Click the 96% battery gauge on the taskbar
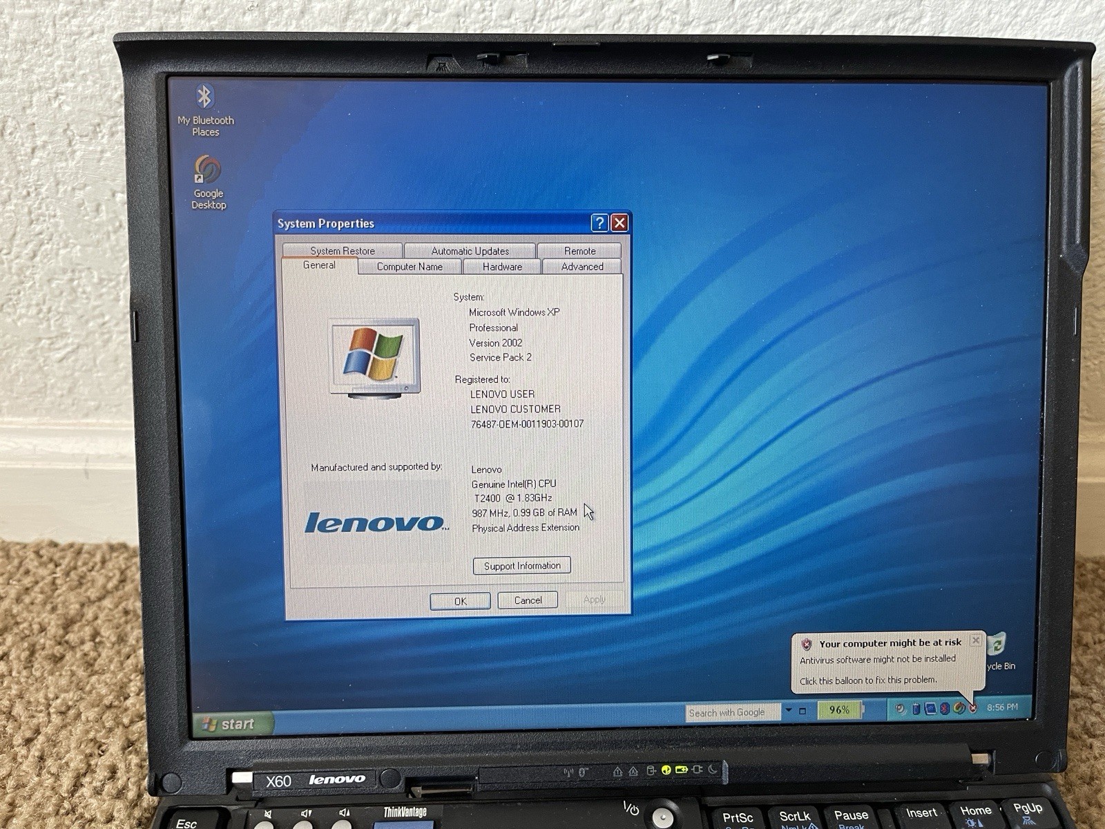The width and height of the screenshot is (1105, 829). [x=839, y=709]
